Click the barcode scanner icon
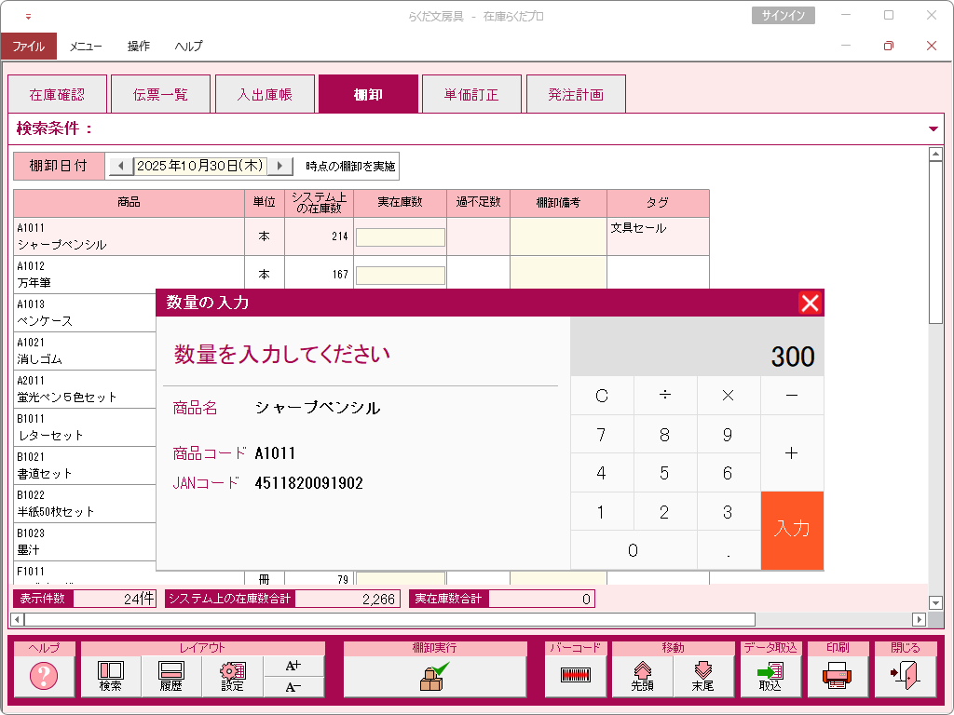 point(576,676)
